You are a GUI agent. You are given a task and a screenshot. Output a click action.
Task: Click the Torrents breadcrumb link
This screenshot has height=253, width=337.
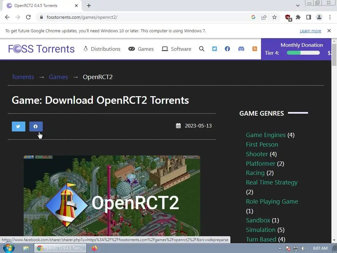click(x=23, y=77)
